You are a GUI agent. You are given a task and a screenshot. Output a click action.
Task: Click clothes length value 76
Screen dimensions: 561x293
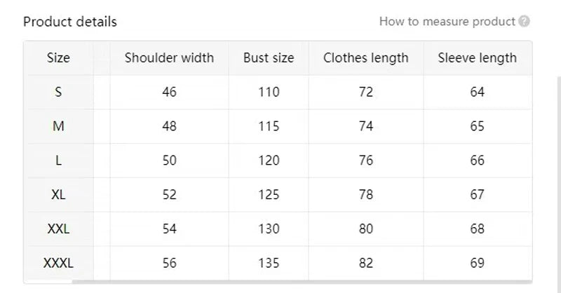pyautogui.click(x=365, y=161)
